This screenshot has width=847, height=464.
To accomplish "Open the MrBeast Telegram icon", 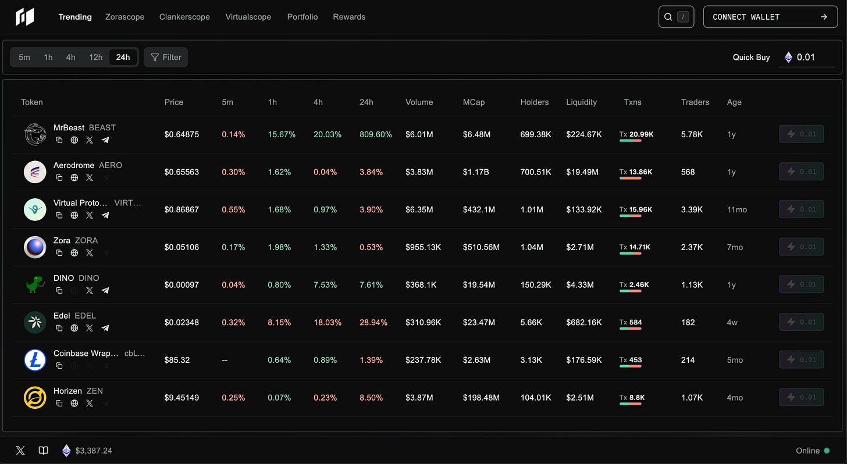I will pyautogui.click(x=105, y=140).
